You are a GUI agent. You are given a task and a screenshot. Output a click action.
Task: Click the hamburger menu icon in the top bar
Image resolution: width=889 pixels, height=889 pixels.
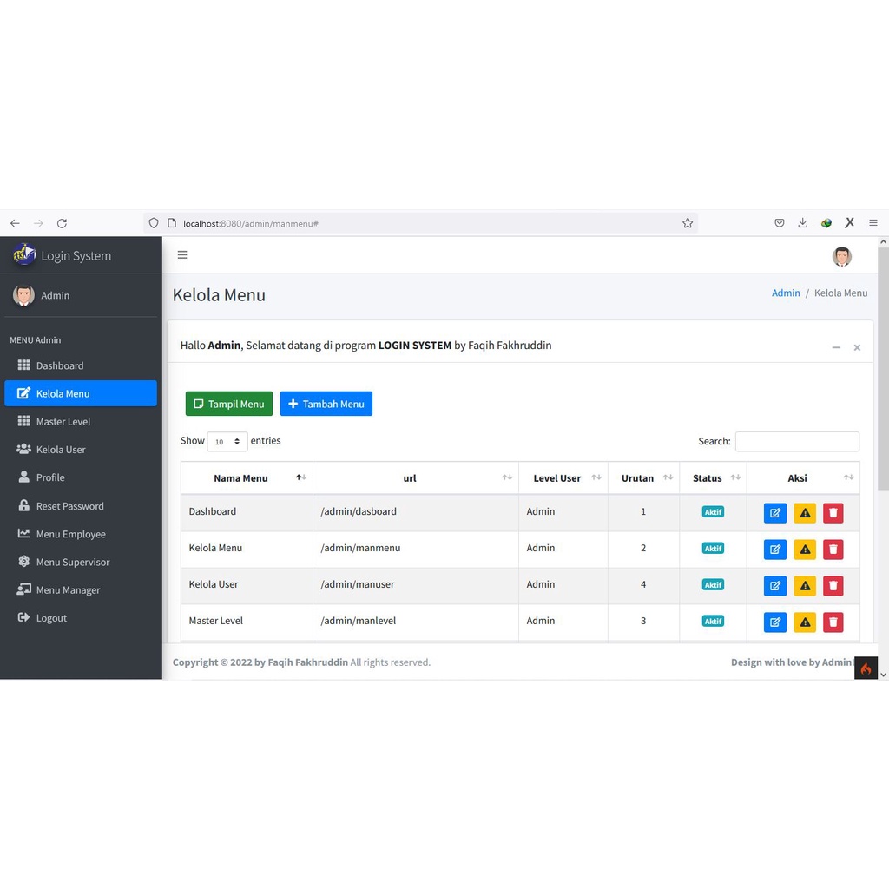tap(182, 254)
